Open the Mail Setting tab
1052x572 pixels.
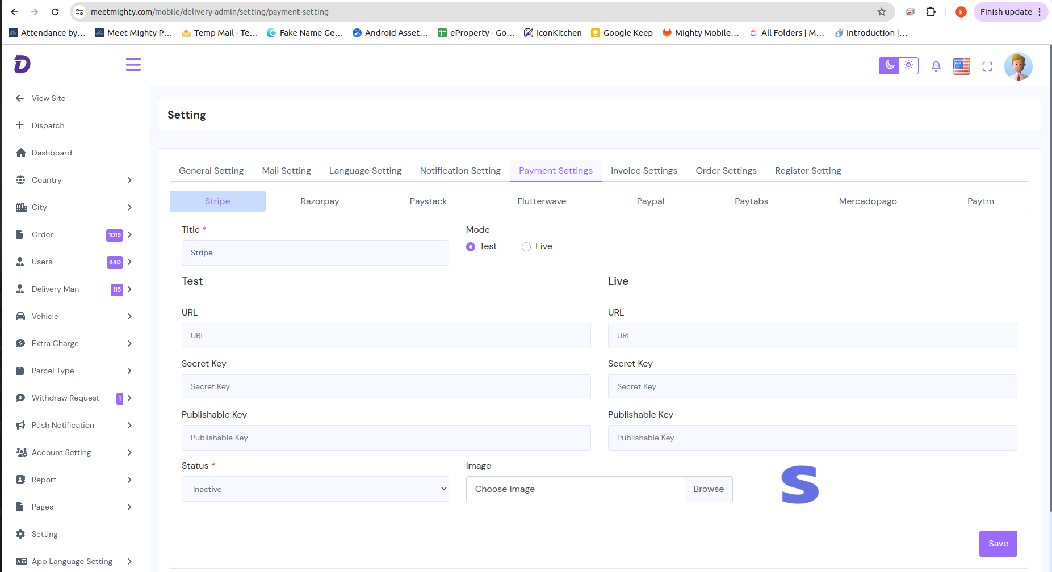pyautogui.click(x=286, y=171)
